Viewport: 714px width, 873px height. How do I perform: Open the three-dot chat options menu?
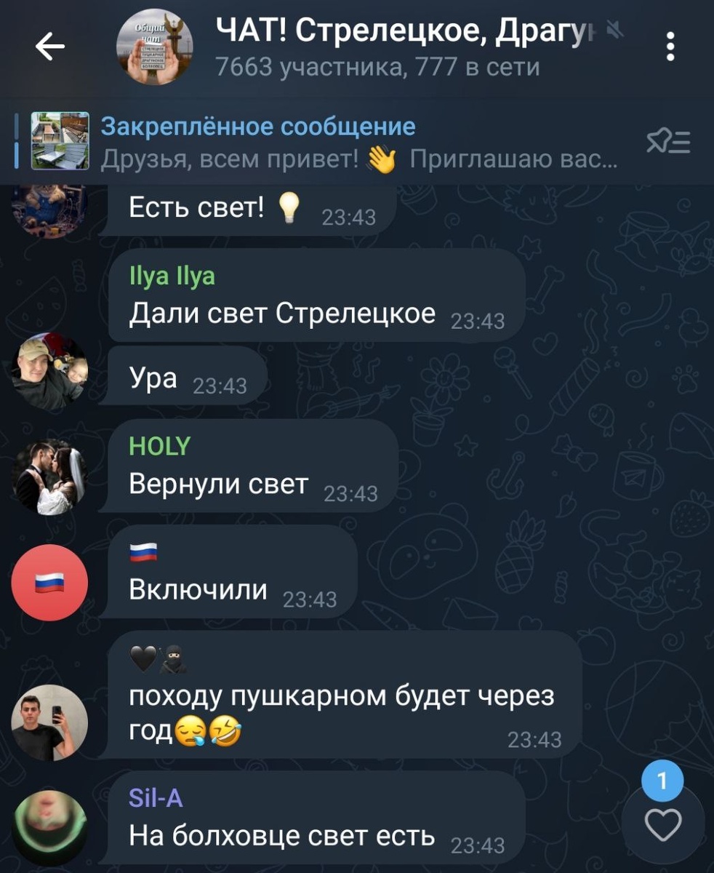(670, 47)
